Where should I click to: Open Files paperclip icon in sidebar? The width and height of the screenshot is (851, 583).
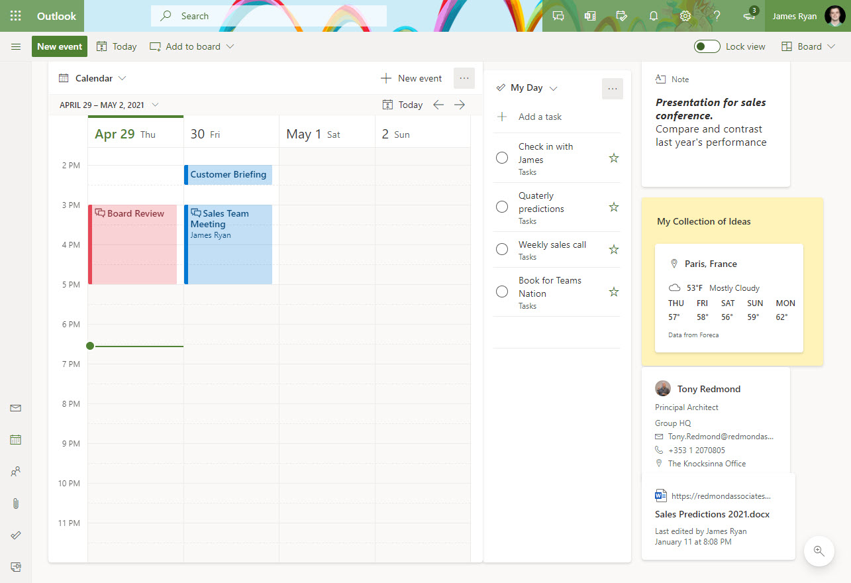(16, 503)
